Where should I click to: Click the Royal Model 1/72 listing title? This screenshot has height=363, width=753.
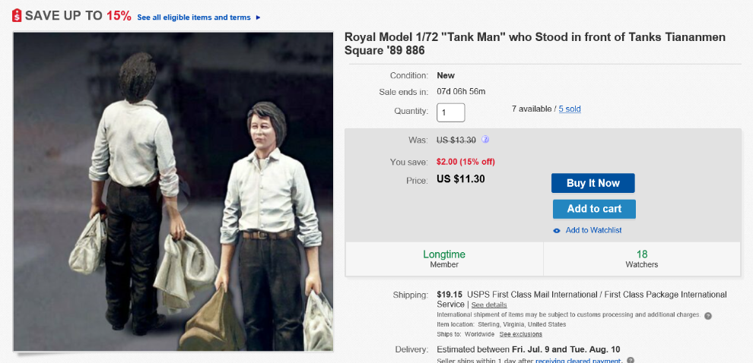pyautogui.click(x=535, y=43)
